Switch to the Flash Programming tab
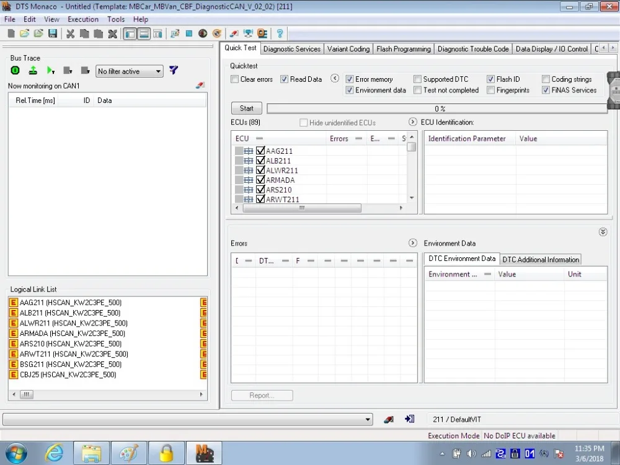Viewport: 620px width, 465px height. click(x=403, y=49)
